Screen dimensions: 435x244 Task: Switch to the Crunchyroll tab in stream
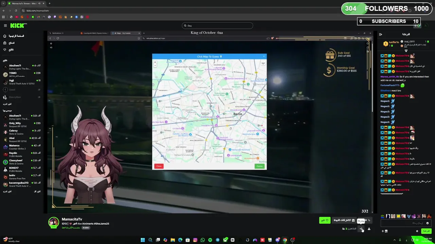point(94,33)
